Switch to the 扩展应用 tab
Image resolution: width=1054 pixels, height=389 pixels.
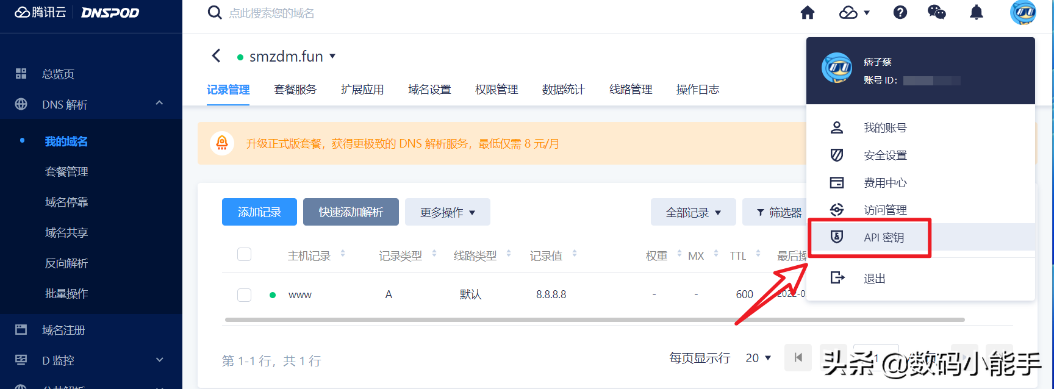[x=362, y=90]
